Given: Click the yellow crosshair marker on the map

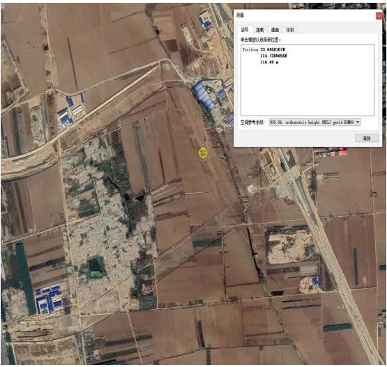Looking at the screenshot, I should coord(203,153).
